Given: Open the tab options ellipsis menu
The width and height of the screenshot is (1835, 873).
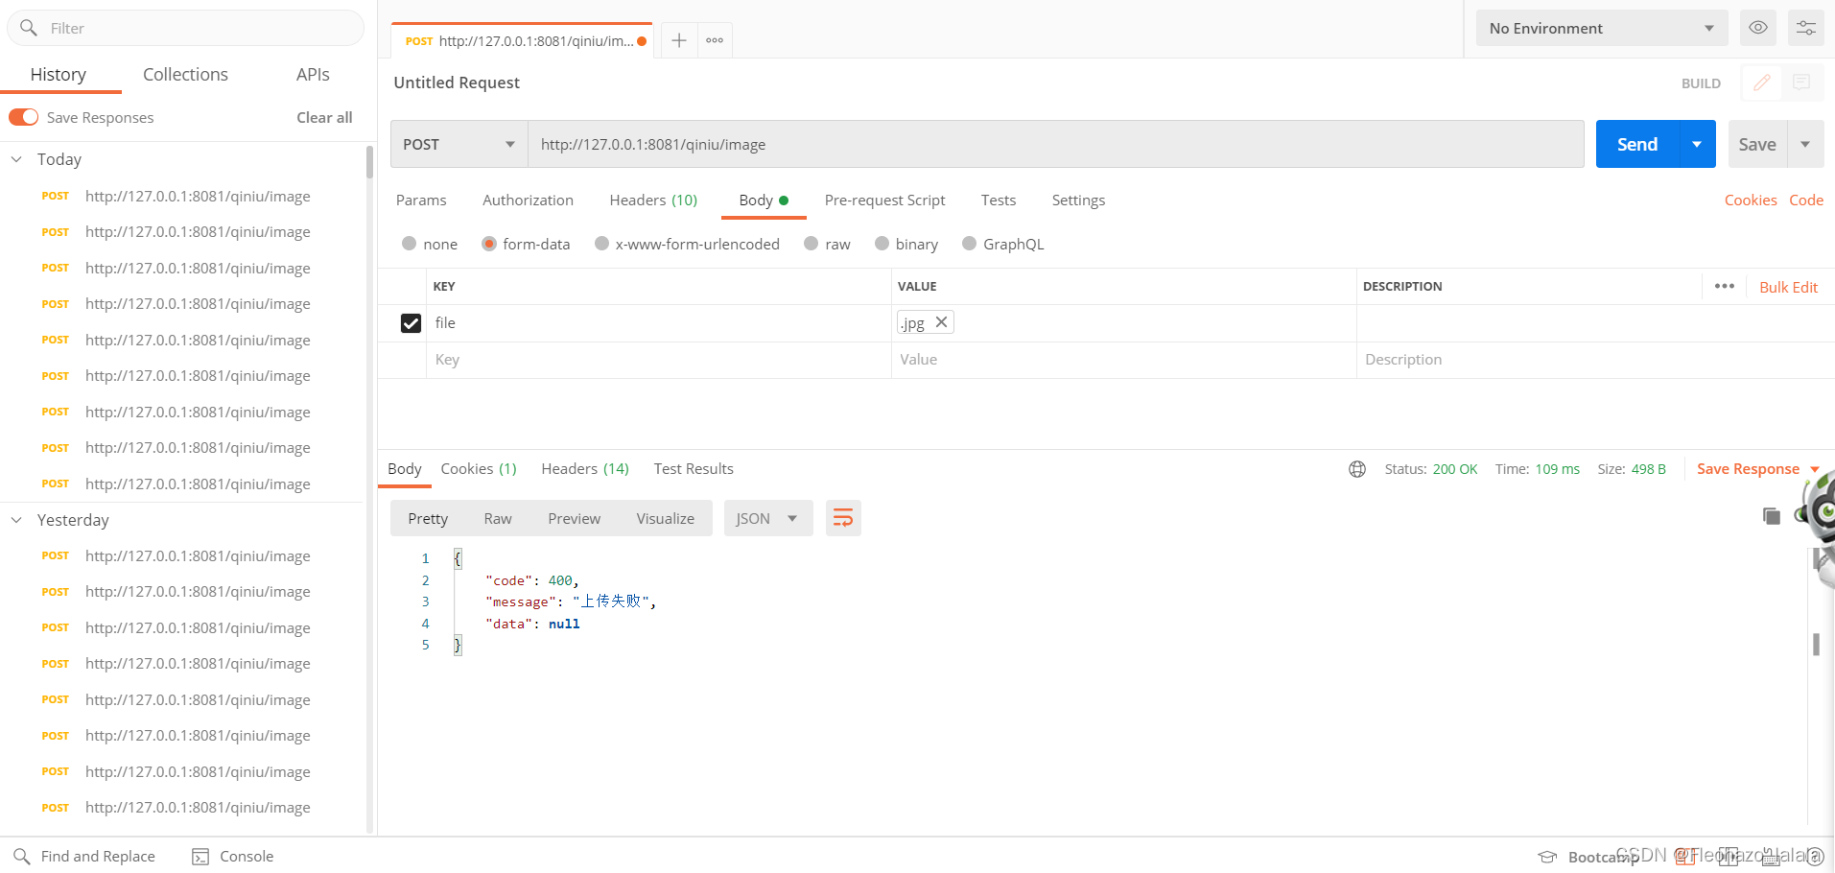Looking at the screenshot, I should [x=715, y=40].
